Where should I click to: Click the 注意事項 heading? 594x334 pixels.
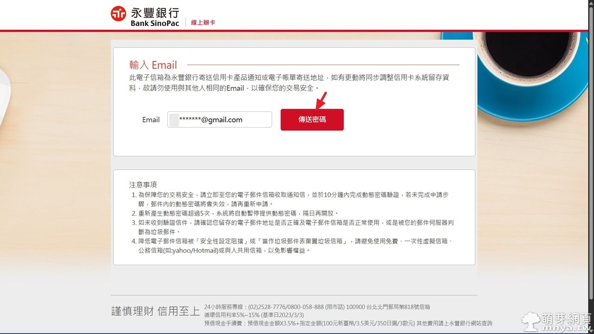(143, 185)
